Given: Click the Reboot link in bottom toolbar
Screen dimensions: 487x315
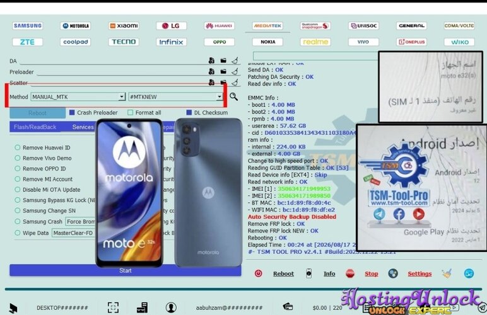Looking at the screenshot, I should tap(283, 273).
